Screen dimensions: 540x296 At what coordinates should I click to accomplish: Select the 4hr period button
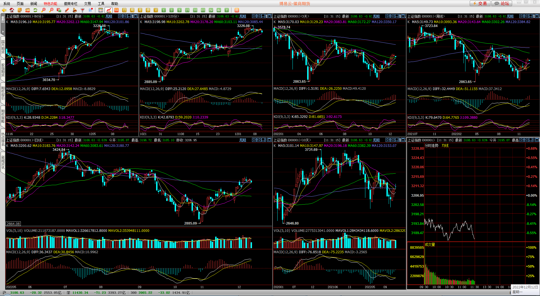click(219, 10)
